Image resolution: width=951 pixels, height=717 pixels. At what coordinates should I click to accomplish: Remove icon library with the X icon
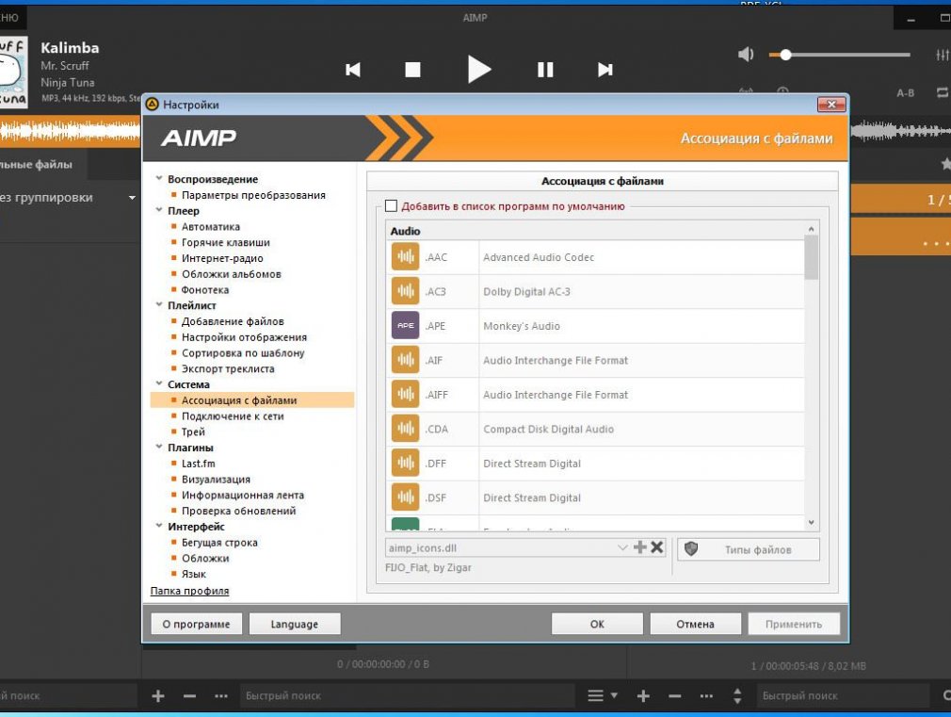pyautogui.click(x=657, y=547)
